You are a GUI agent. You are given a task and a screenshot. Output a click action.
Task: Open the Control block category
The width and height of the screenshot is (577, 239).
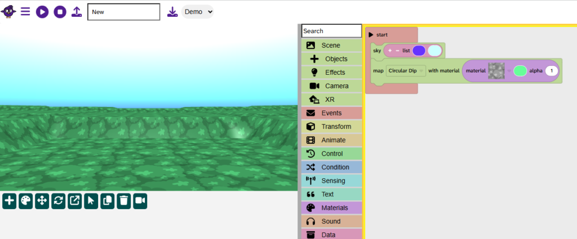click(x=331, y=154)
